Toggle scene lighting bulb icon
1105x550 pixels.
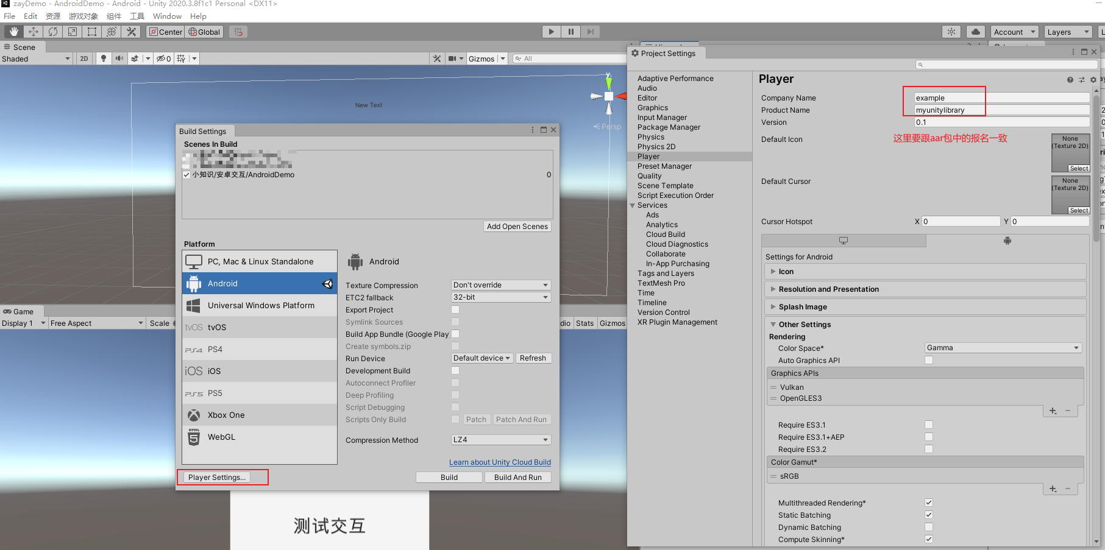[104, 58]
